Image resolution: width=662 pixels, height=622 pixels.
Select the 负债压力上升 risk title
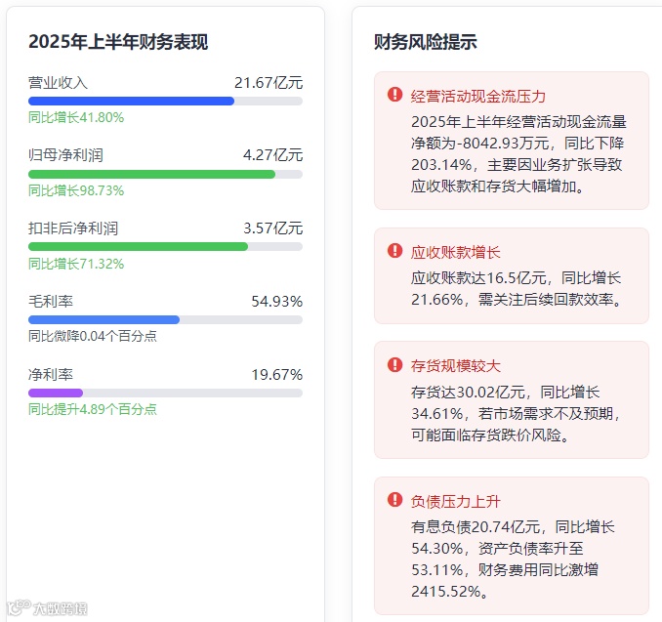coord(456,501)
